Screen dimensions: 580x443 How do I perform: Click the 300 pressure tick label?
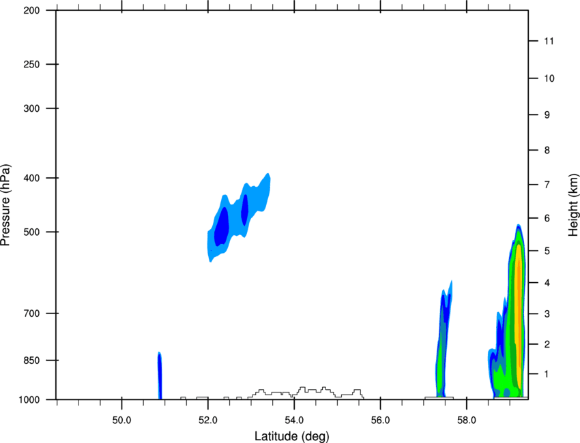[31, 108]
